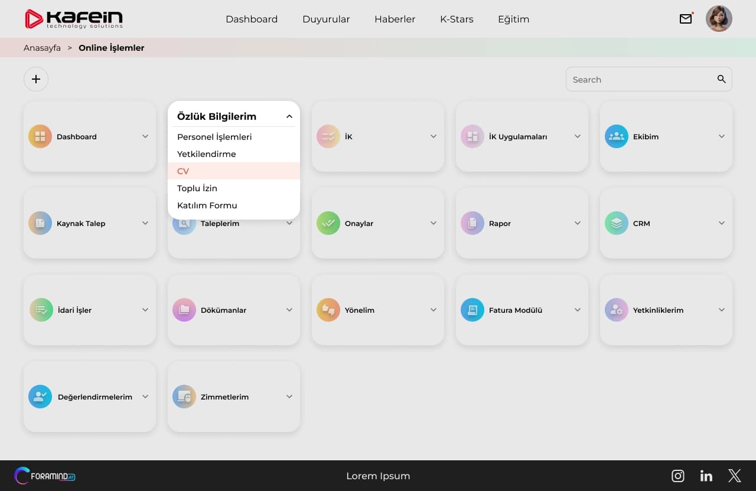The width and height of the screenshot is (756, 491).
Task: Click the plus add button
Action: coord(36,79)
